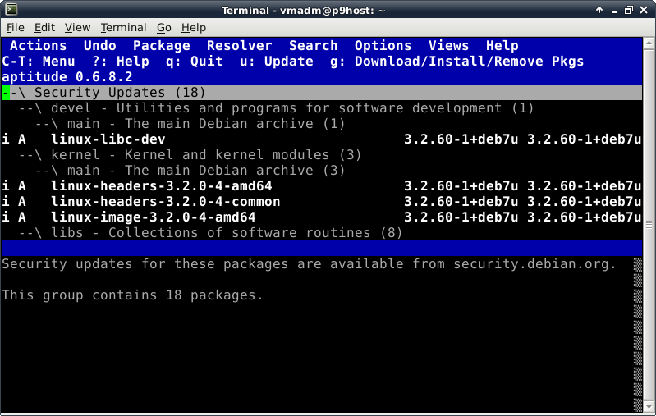
Task: Click the terminal icon in the title bar
Action: [x=8, y=9]
